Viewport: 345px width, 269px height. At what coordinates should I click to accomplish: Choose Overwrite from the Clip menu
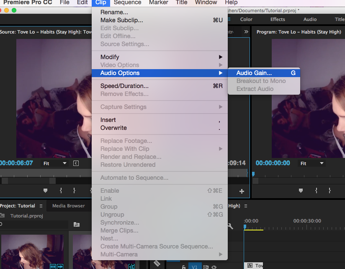click(x=160, y=128)
